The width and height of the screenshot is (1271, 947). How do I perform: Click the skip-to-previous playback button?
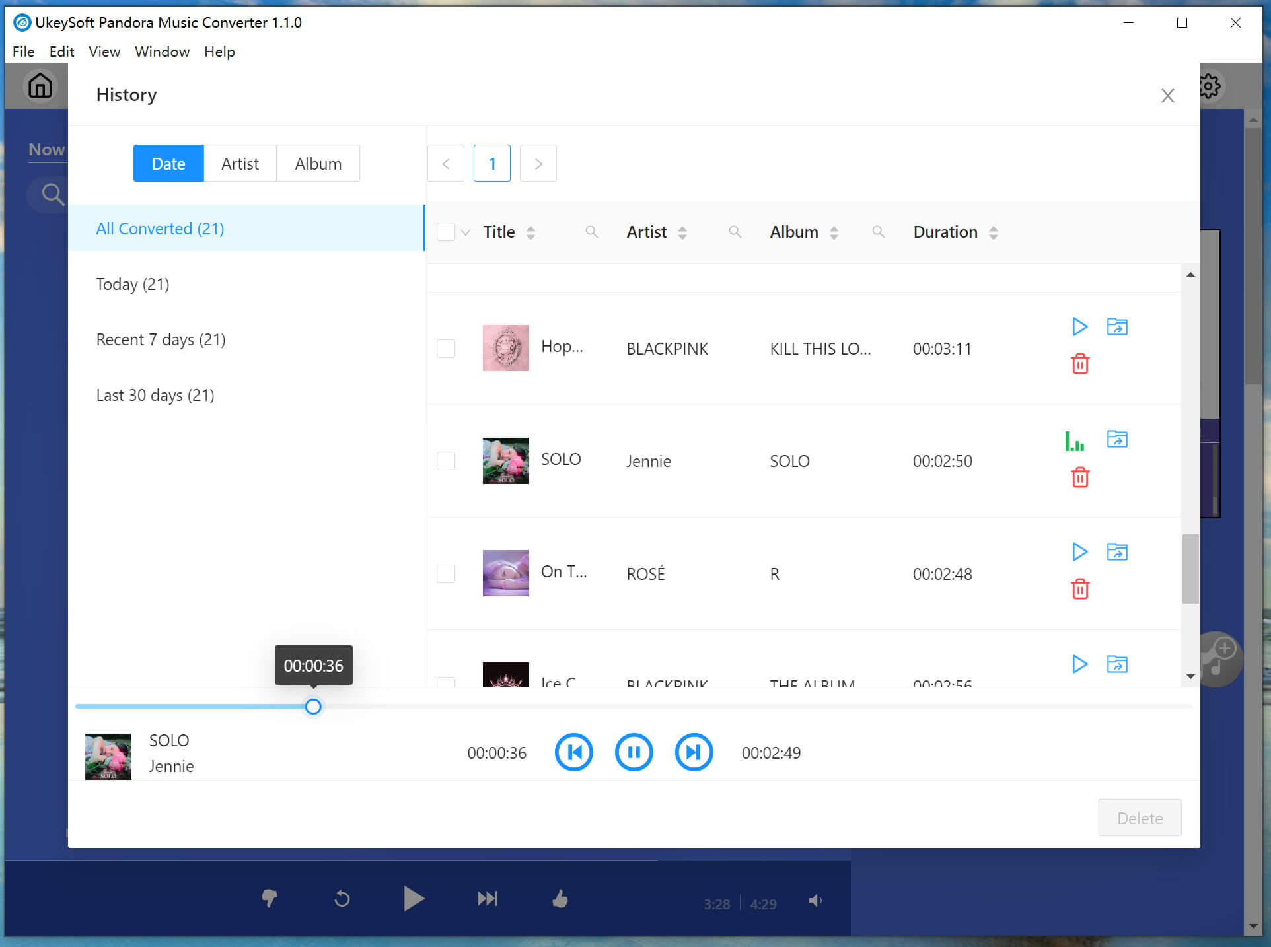573,753
